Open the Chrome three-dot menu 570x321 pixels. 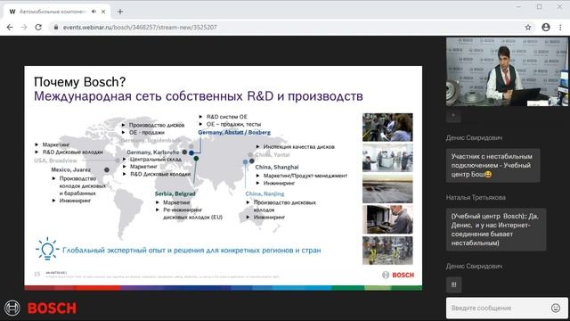click(560, 28)
